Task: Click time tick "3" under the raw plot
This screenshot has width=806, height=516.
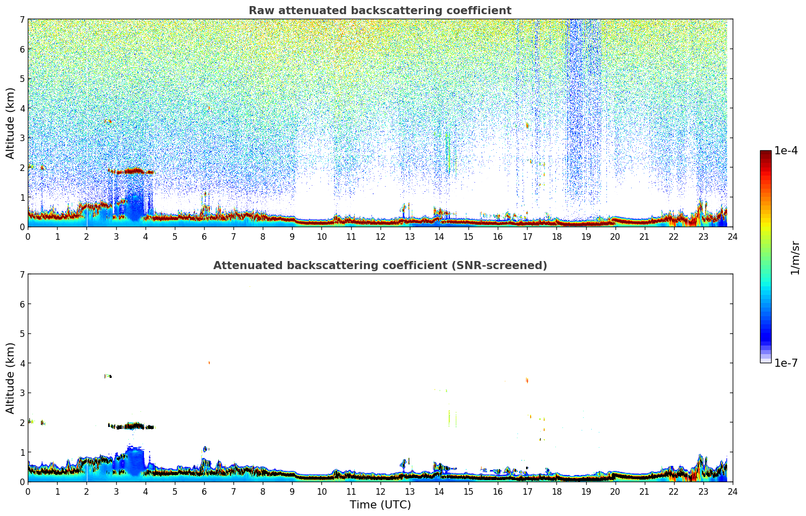Action: coord(116,236)
